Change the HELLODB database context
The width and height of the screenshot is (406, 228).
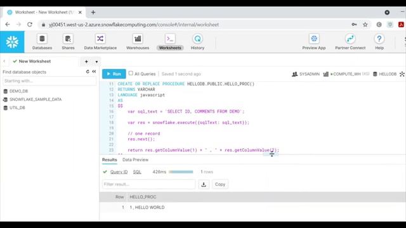click(x=384, y=74)
